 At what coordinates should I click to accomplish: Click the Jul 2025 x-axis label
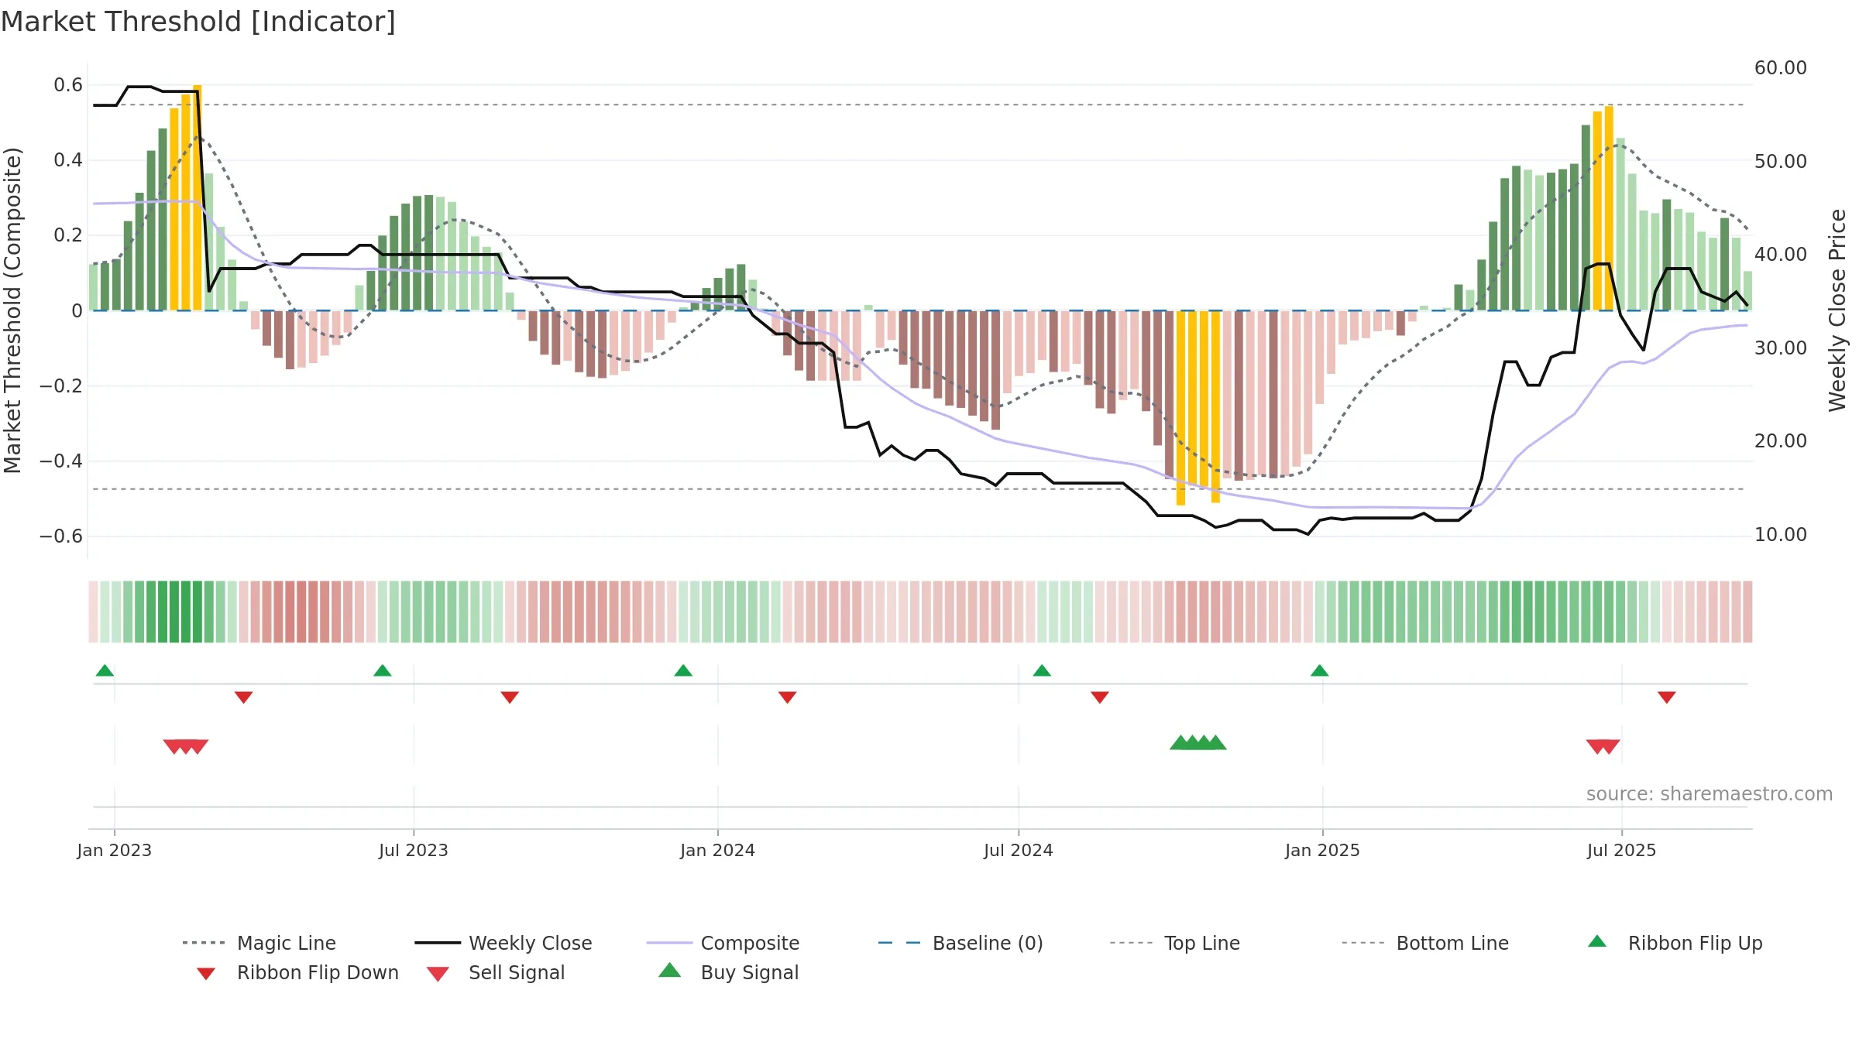click(1622, 850)
